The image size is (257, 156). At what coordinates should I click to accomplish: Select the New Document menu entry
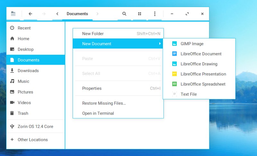pyautogui.click(x=118, y=44)
